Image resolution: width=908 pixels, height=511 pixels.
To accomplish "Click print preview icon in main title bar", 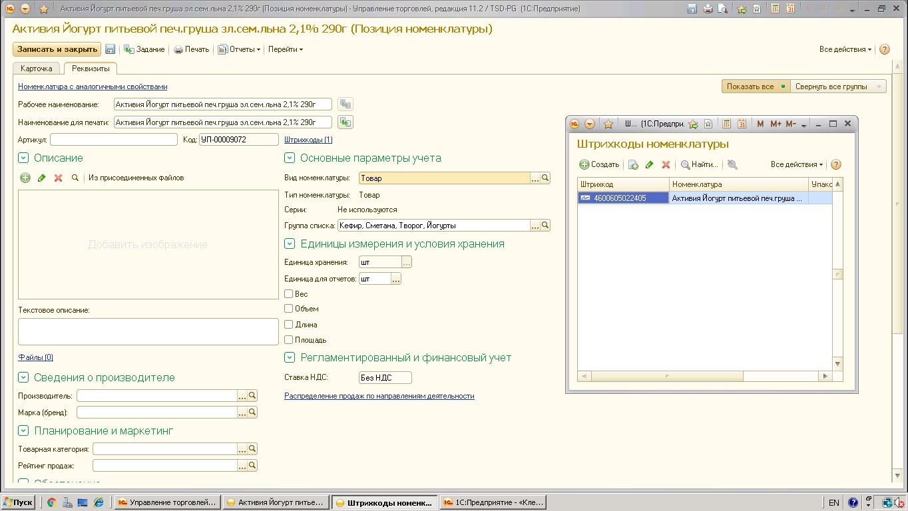I will click(722, 9).
